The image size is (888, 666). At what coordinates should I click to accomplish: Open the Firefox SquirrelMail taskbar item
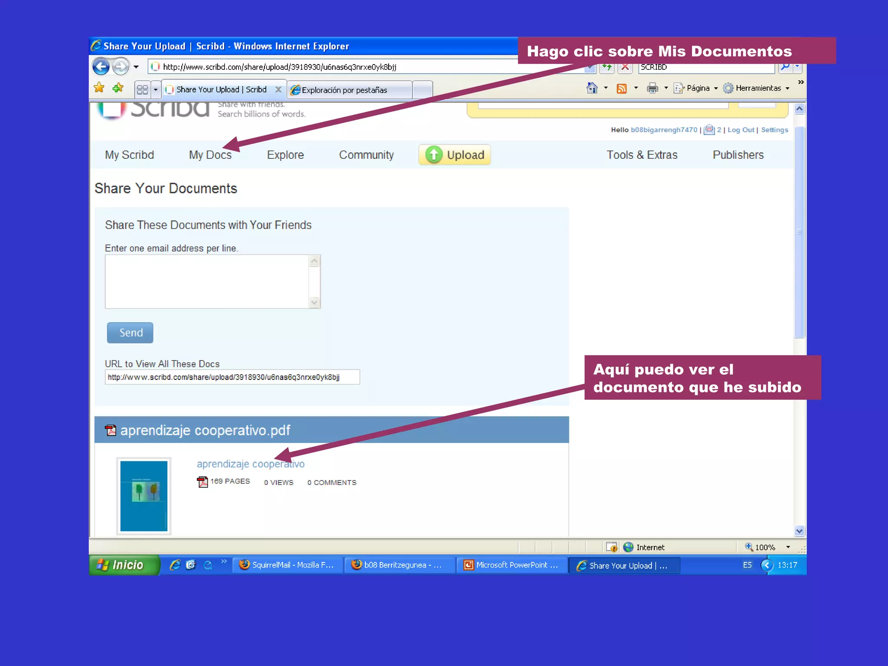point(287,565)
